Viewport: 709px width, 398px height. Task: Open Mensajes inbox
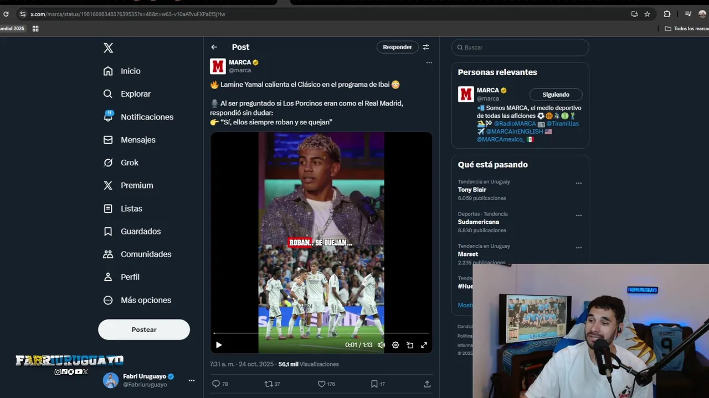pos(129,140)
